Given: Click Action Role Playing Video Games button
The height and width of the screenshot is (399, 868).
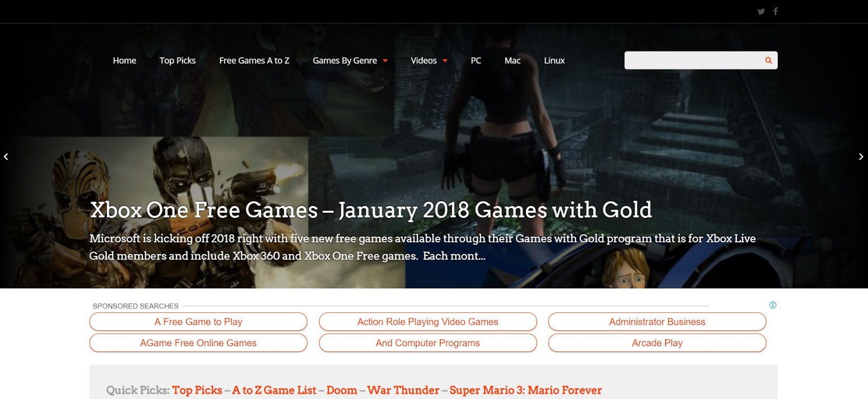Looking at the screenshot, I should [x=428, y=321].
